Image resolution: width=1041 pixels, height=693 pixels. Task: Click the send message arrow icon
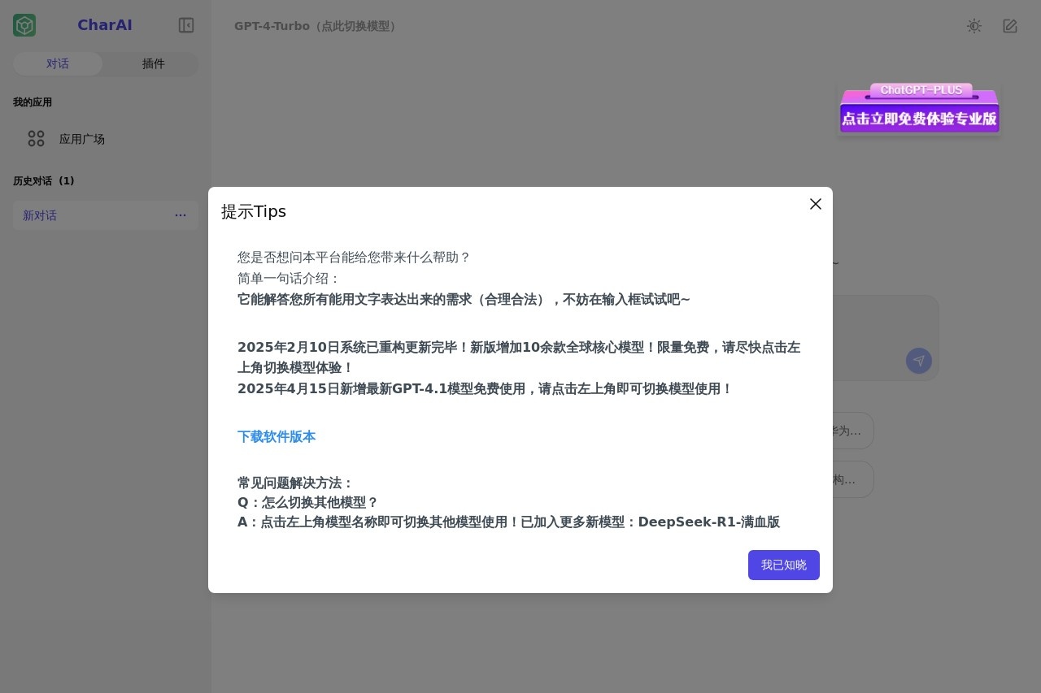[x=918, y=361]
